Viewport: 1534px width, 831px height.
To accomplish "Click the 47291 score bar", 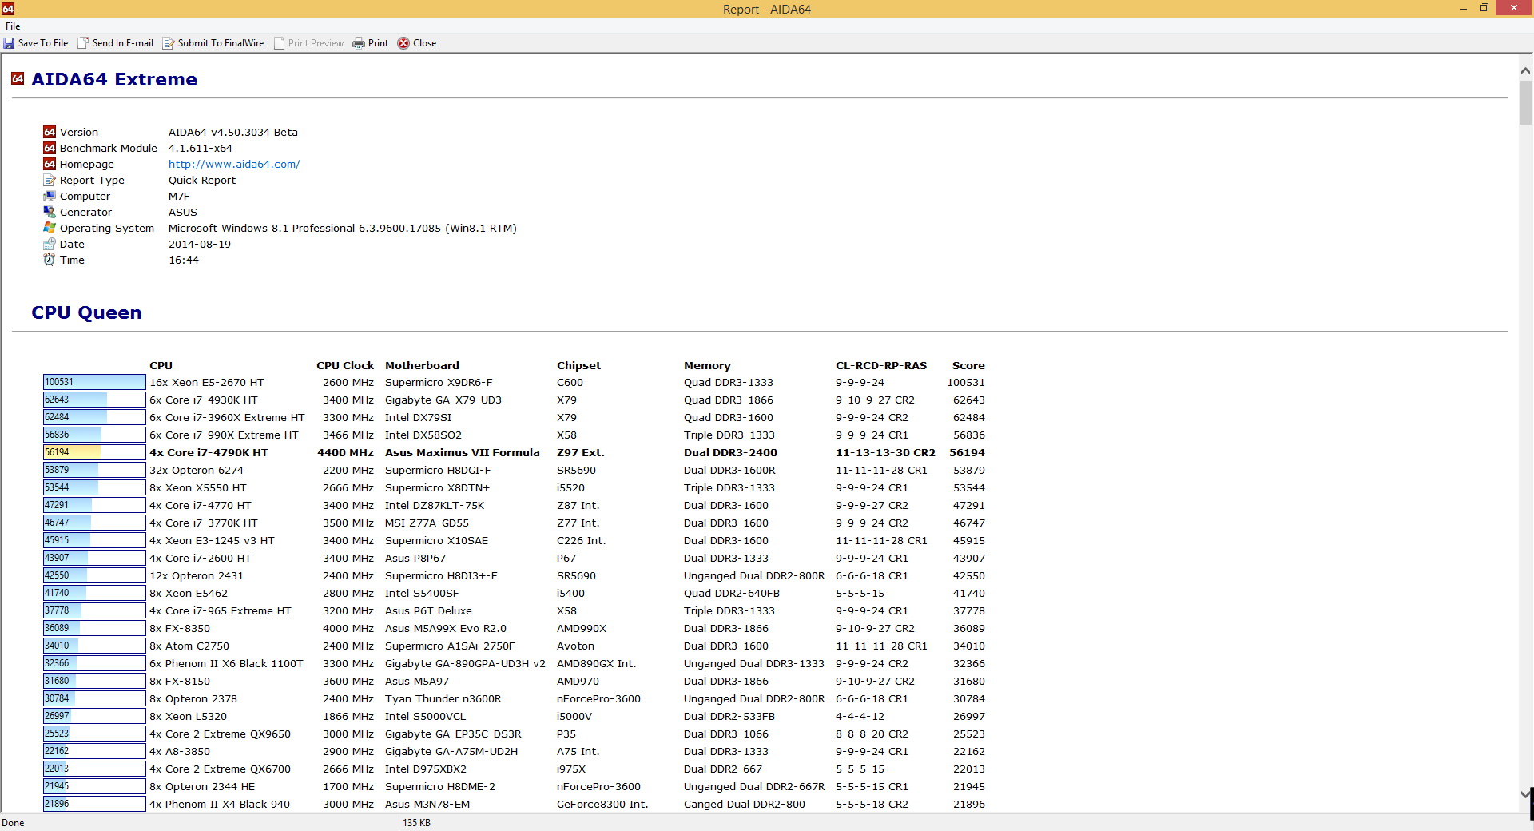I will pos(94,505).
